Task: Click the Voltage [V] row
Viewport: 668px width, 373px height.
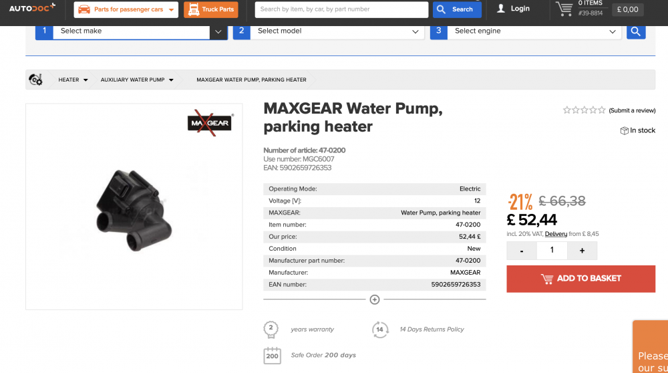Action: [375, 201]
